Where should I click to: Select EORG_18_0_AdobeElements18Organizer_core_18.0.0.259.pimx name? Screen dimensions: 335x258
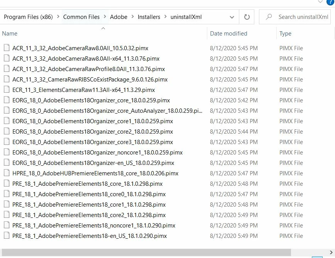pos(91,100)
